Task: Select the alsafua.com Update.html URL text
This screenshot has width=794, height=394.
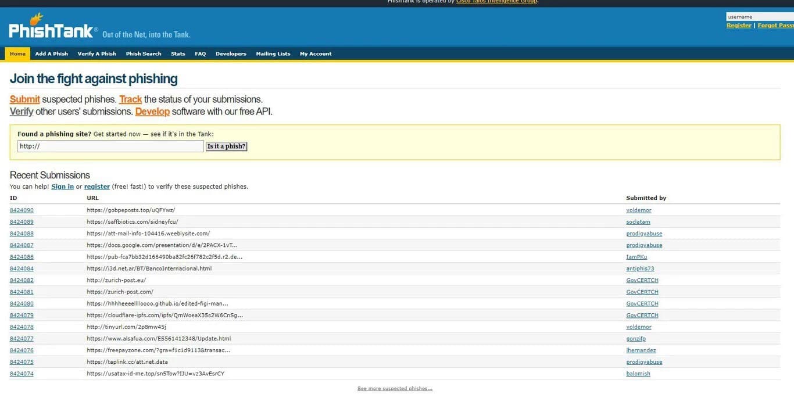Action: (x=159, y=339)
